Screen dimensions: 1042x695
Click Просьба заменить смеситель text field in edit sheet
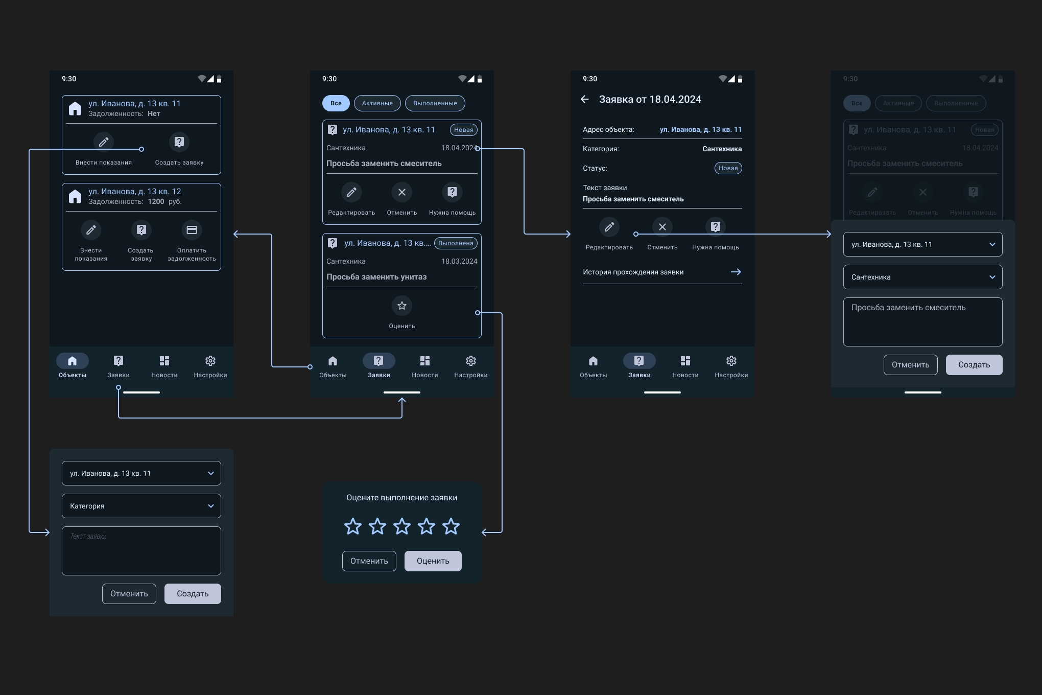pyautogui.click(x=923, y=322)
